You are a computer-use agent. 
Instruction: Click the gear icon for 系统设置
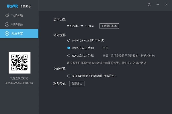pyautogui.click(x=7, y=34)
